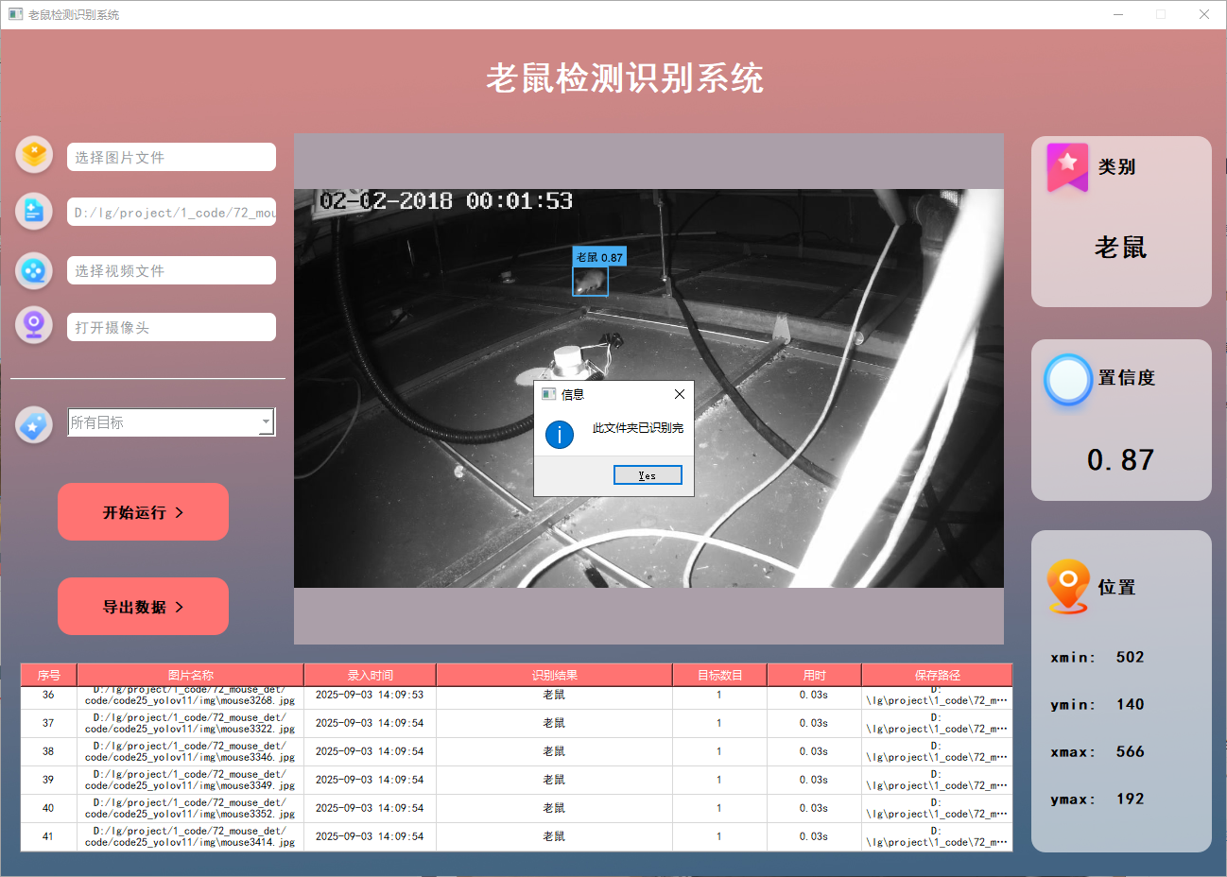Minimize the 老鼠检测识别系统 window
The width and height of the screenshot is (1227, 877).
click(x=1118, y=14)
